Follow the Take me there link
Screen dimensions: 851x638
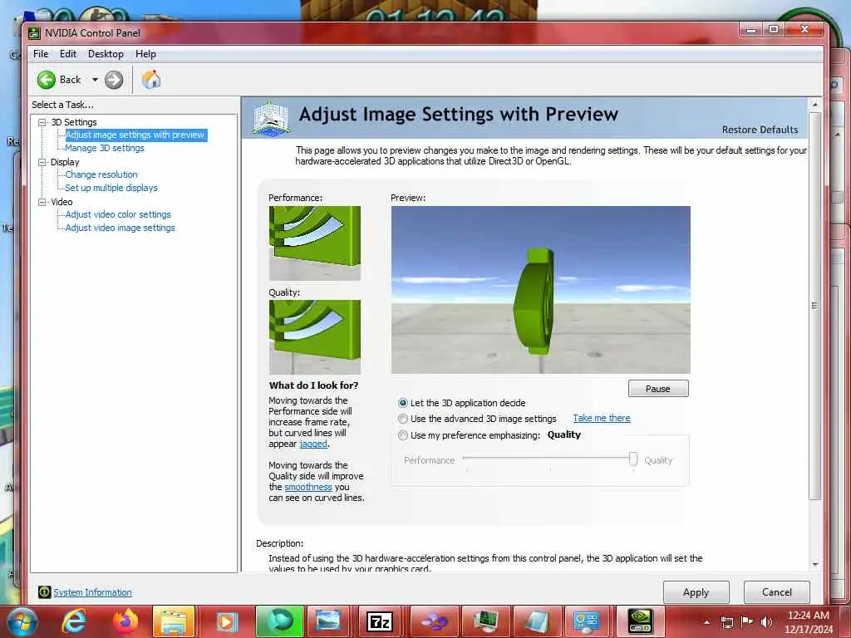point(602,419)
